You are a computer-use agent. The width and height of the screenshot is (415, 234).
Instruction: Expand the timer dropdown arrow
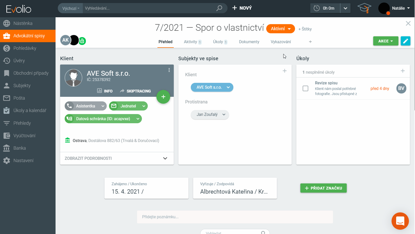[345, 8]
